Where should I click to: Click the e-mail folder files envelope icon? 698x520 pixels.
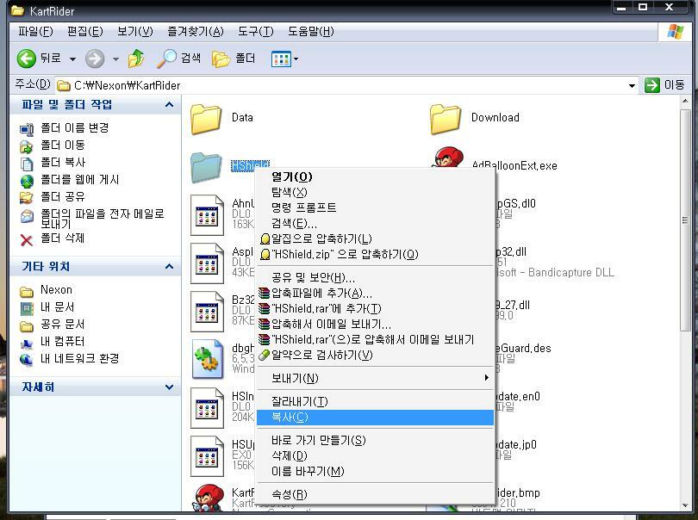27,216
